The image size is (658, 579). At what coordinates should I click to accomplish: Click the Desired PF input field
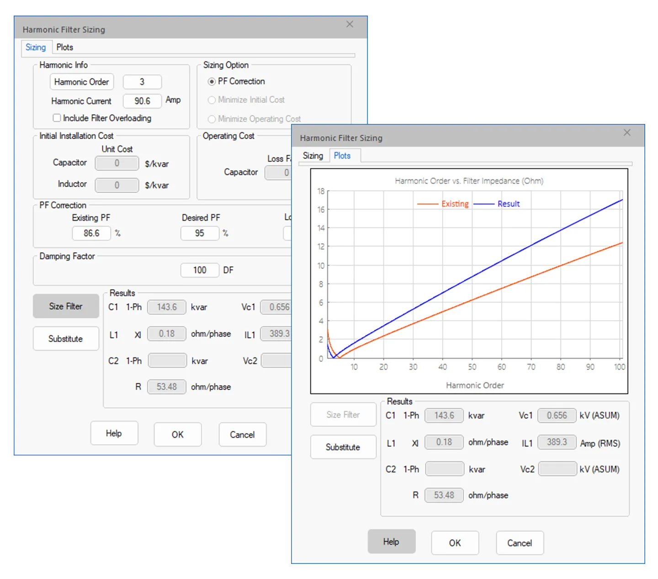coord(200,233)
